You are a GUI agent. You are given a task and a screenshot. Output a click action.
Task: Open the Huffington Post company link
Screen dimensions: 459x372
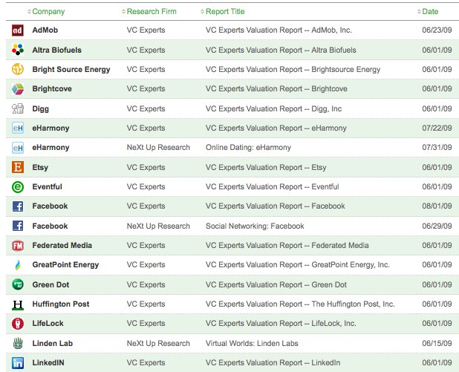click(61, 304)
